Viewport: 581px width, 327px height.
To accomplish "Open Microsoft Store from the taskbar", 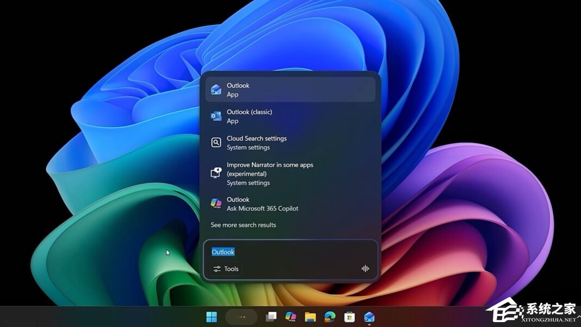I will [x=349, y=317].
